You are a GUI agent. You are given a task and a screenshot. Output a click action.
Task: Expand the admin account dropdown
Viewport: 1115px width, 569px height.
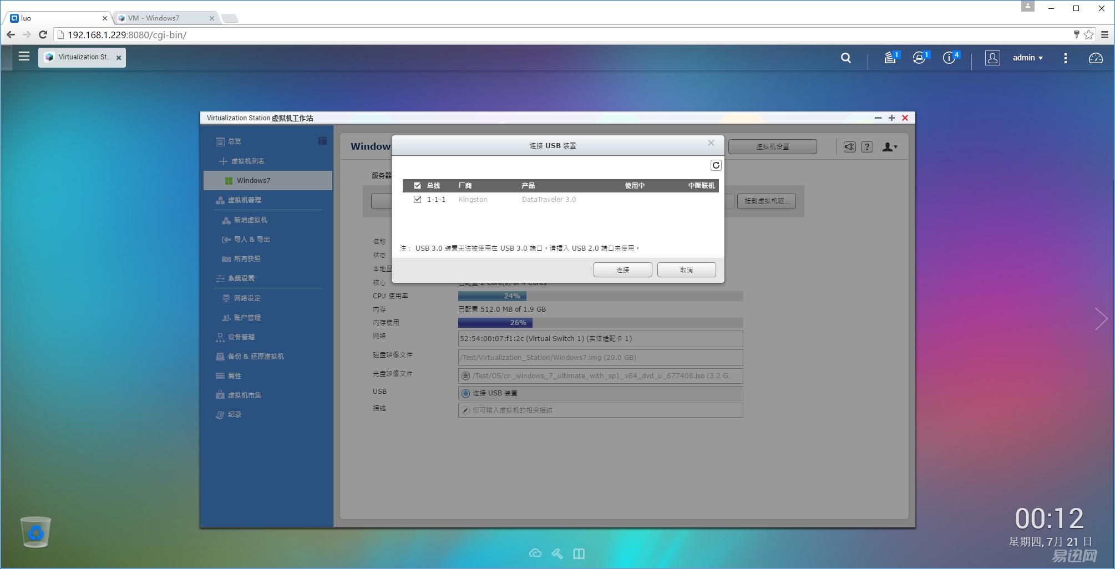[1027, 58]
